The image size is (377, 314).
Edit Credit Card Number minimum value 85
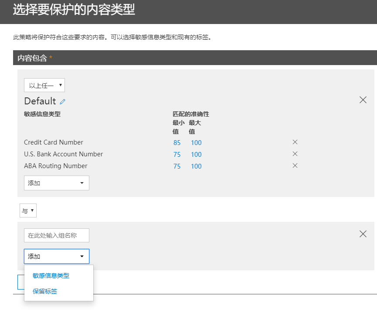click(x=177, y=143)
